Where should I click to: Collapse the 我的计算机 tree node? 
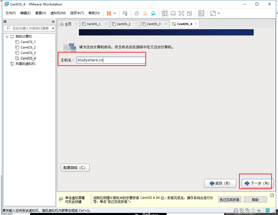click(x=7, y=37)
